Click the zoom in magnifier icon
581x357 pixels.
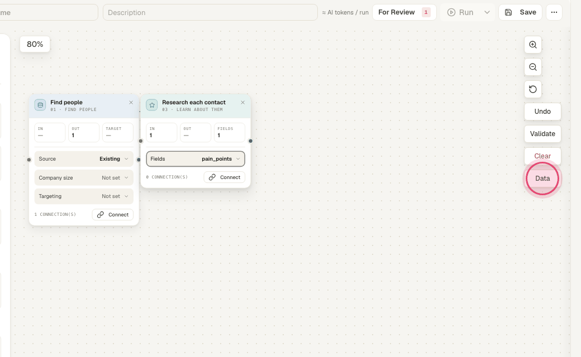[x=533, y=45]
